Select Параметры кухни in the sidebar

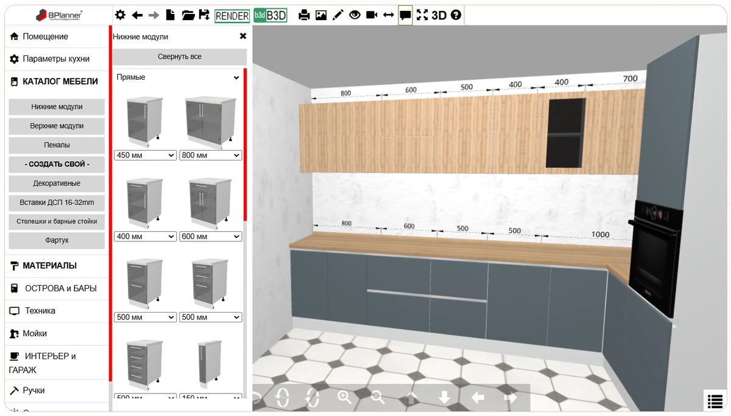click(x=55, y=59)
